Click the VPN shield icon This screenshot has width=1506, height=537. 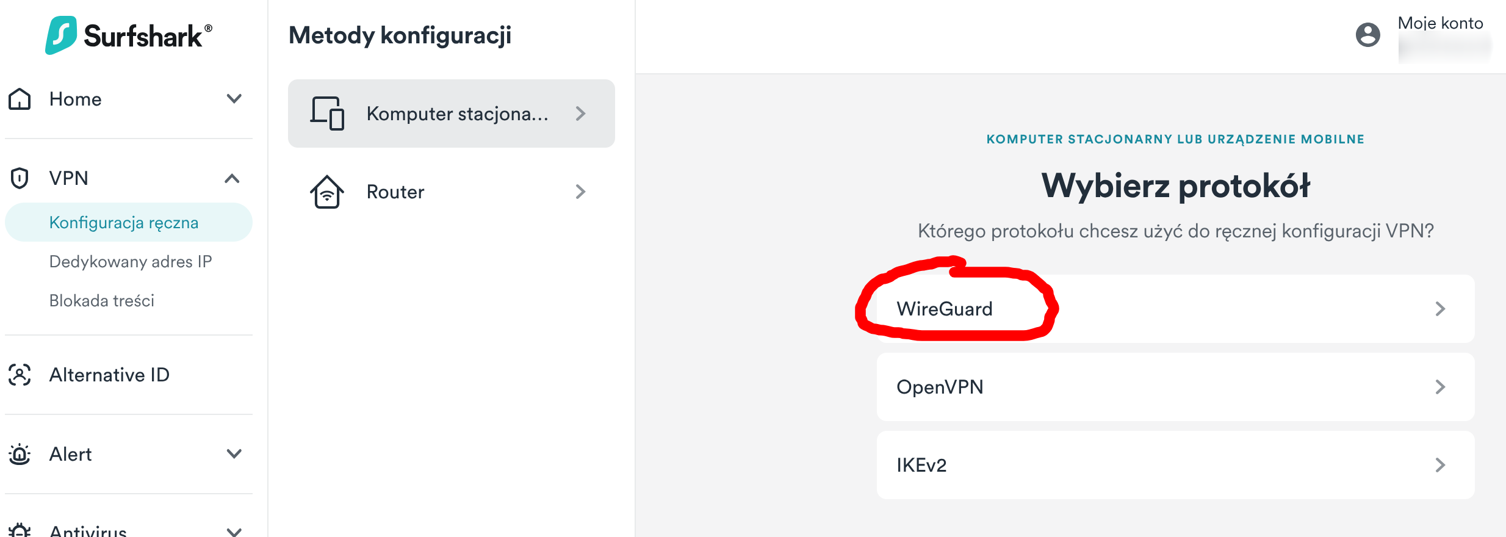[x=20, y=178]
